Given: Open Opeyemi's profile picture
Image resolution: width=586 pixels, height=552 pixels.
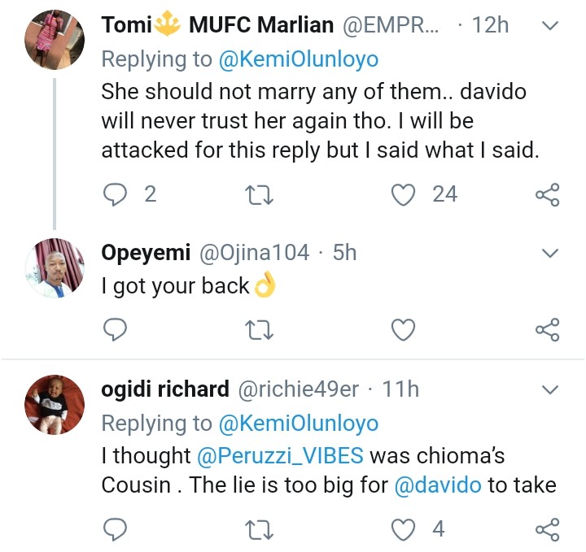Looking at the screenshot, I should 55,268.
